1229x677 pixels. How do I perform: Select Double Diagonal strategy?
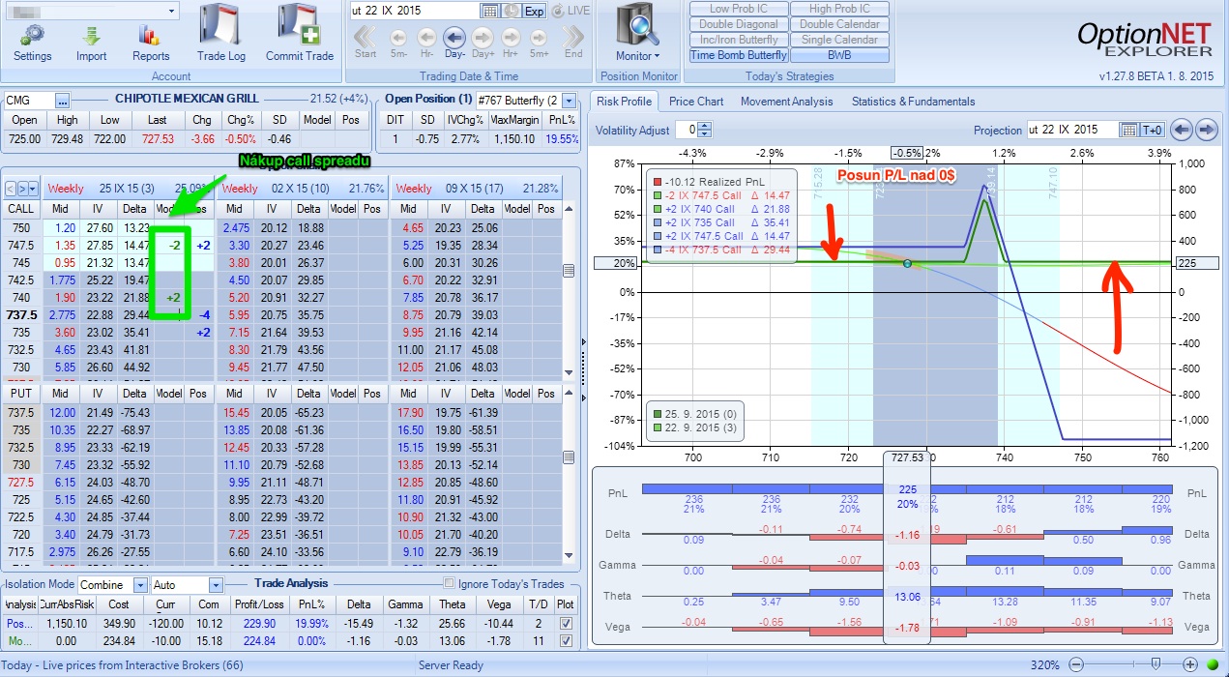coord(738,24)
